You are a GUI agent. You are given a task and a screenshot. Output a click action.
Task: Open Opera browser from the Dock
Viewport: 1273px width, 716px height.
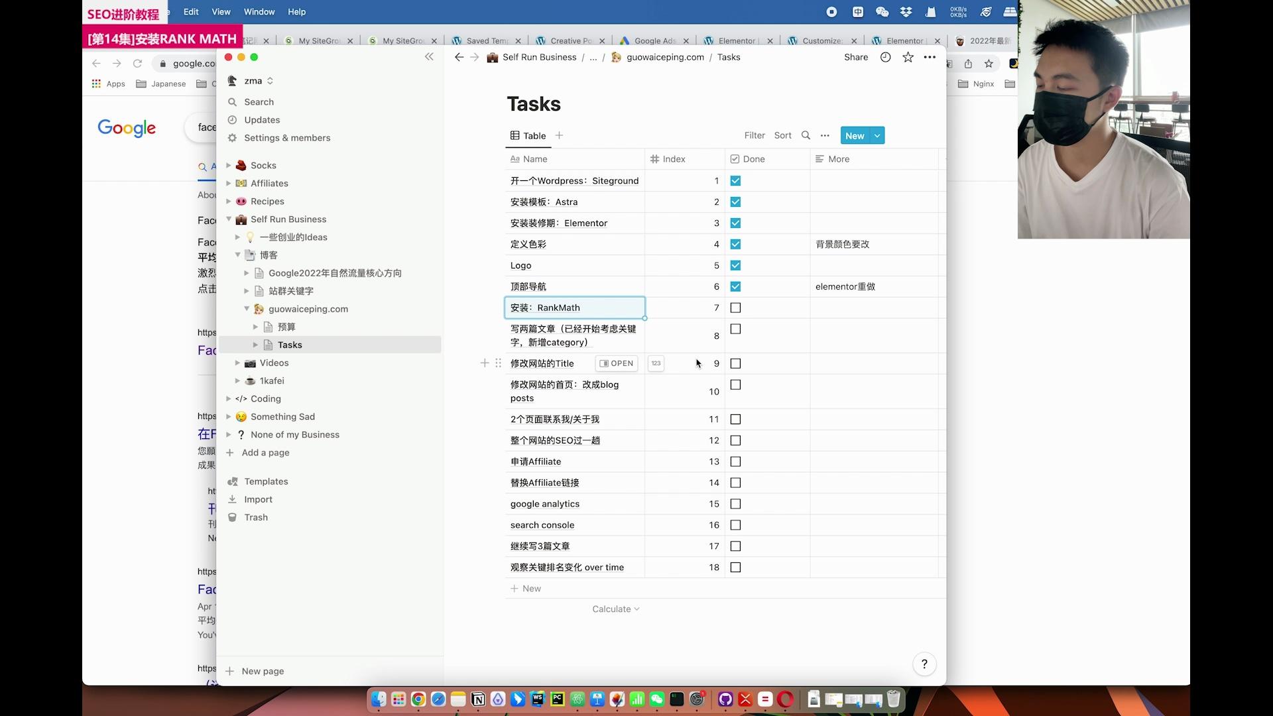(786, 699)
